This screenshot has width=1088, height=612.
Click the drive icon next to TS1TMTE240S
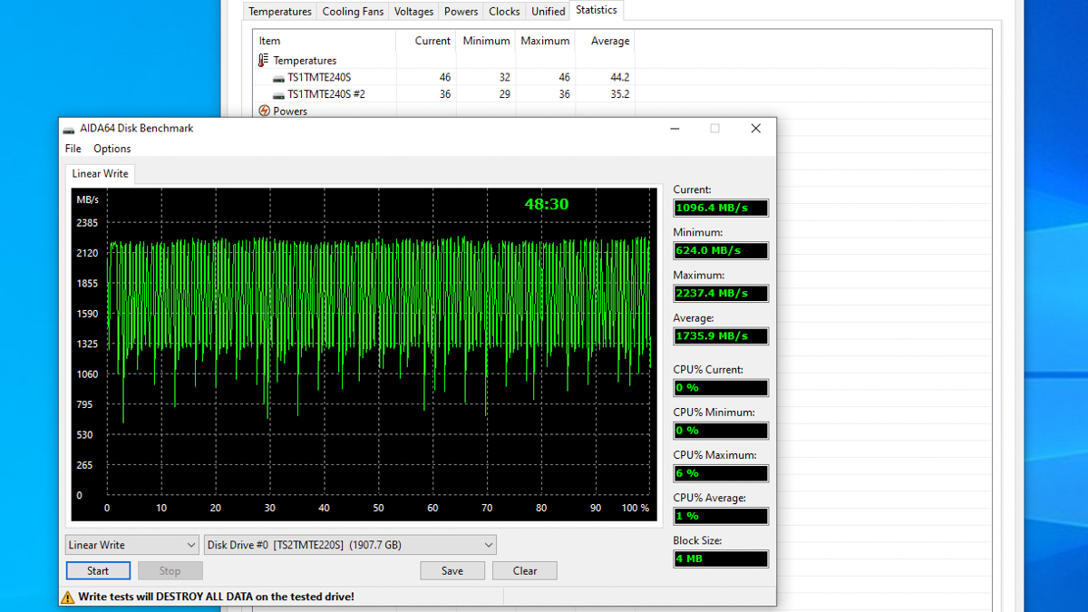tap(279, 78)
